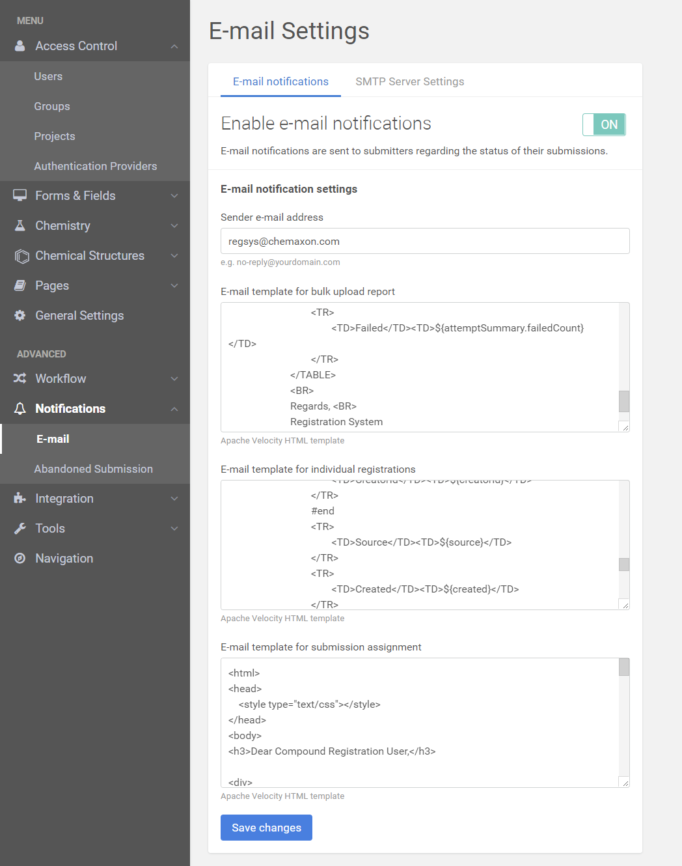
Task: Collapse the Access Control section chevron
Action: click(174, 46)
